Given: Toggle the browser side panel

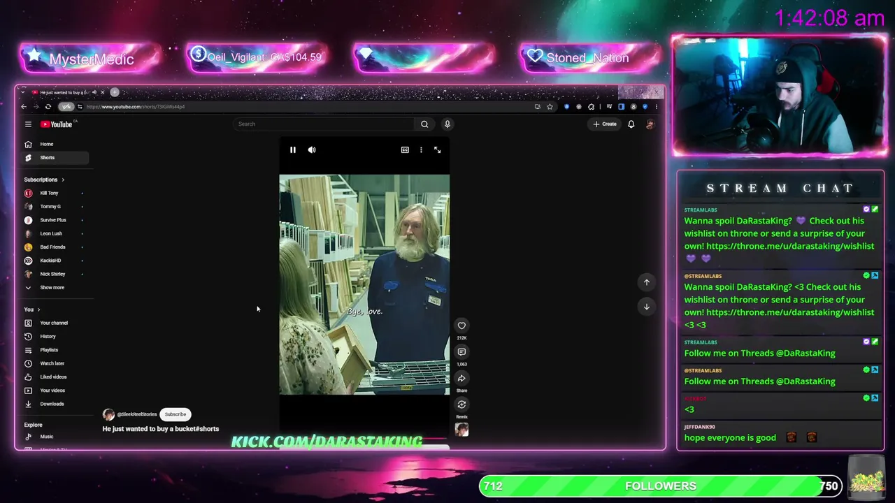Looking at the screenshot, I should pos(621,107).
